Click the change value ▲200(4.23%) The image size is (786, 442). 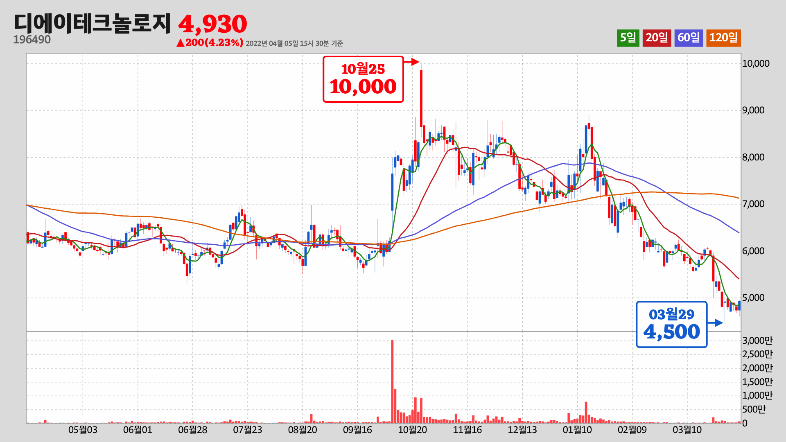click(210, 43)
